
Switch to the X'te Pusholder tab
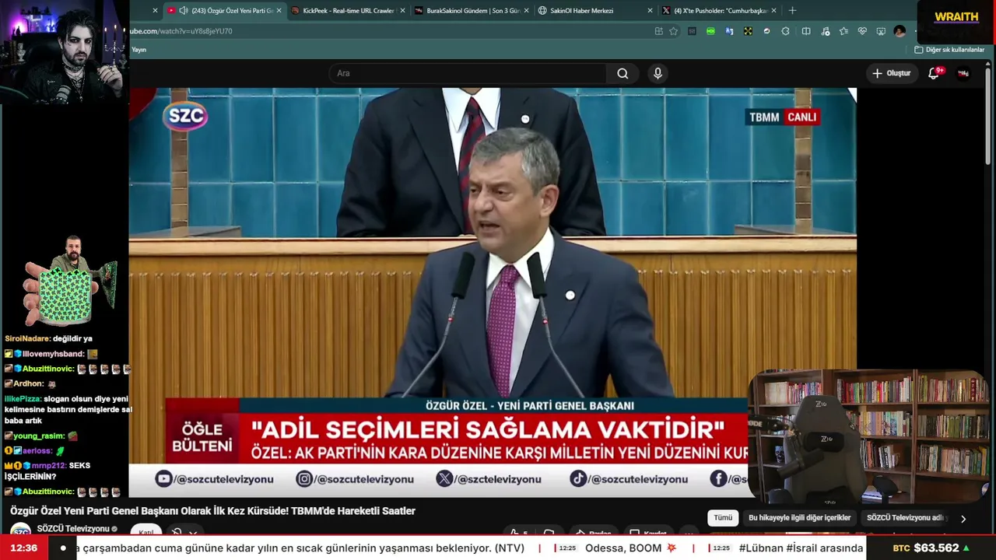721,11
